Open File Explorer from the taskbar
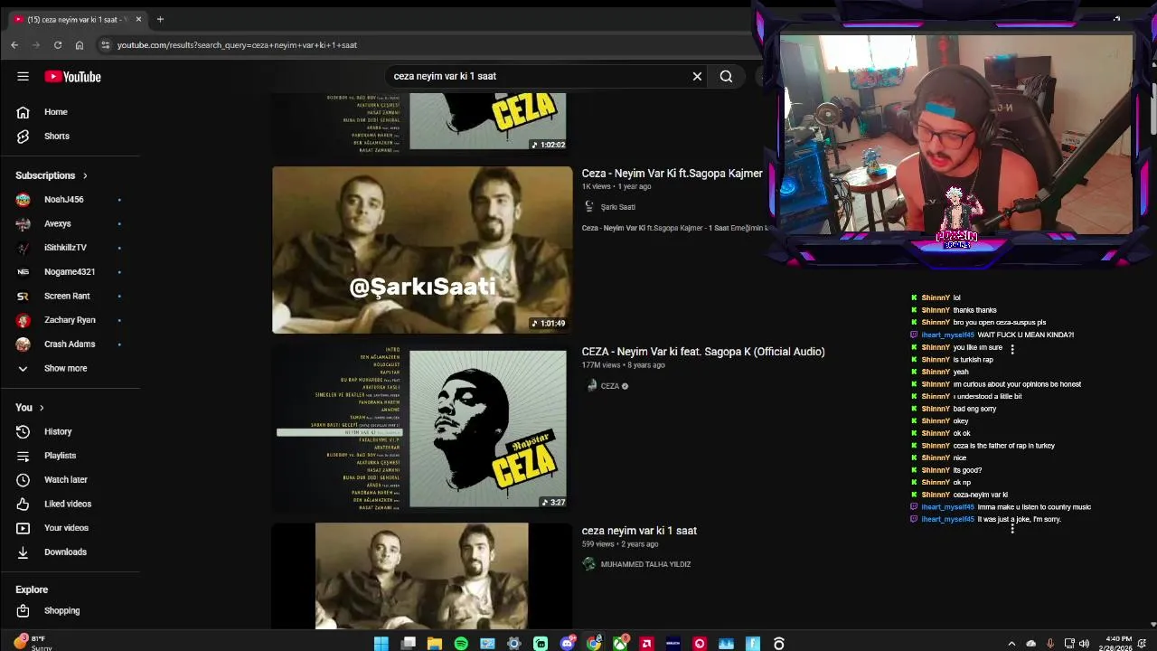The height and width of the screenshot is (651, 1157). [x=435, y=644]
